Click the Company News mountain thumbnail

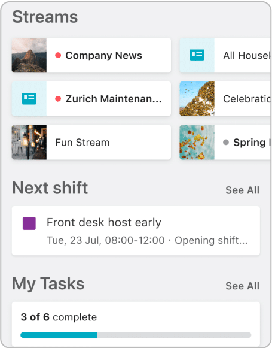29,55
